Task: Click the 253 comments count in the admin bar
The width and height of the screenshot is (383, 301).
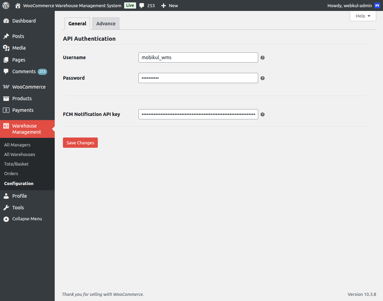Action: pos(151,5)
